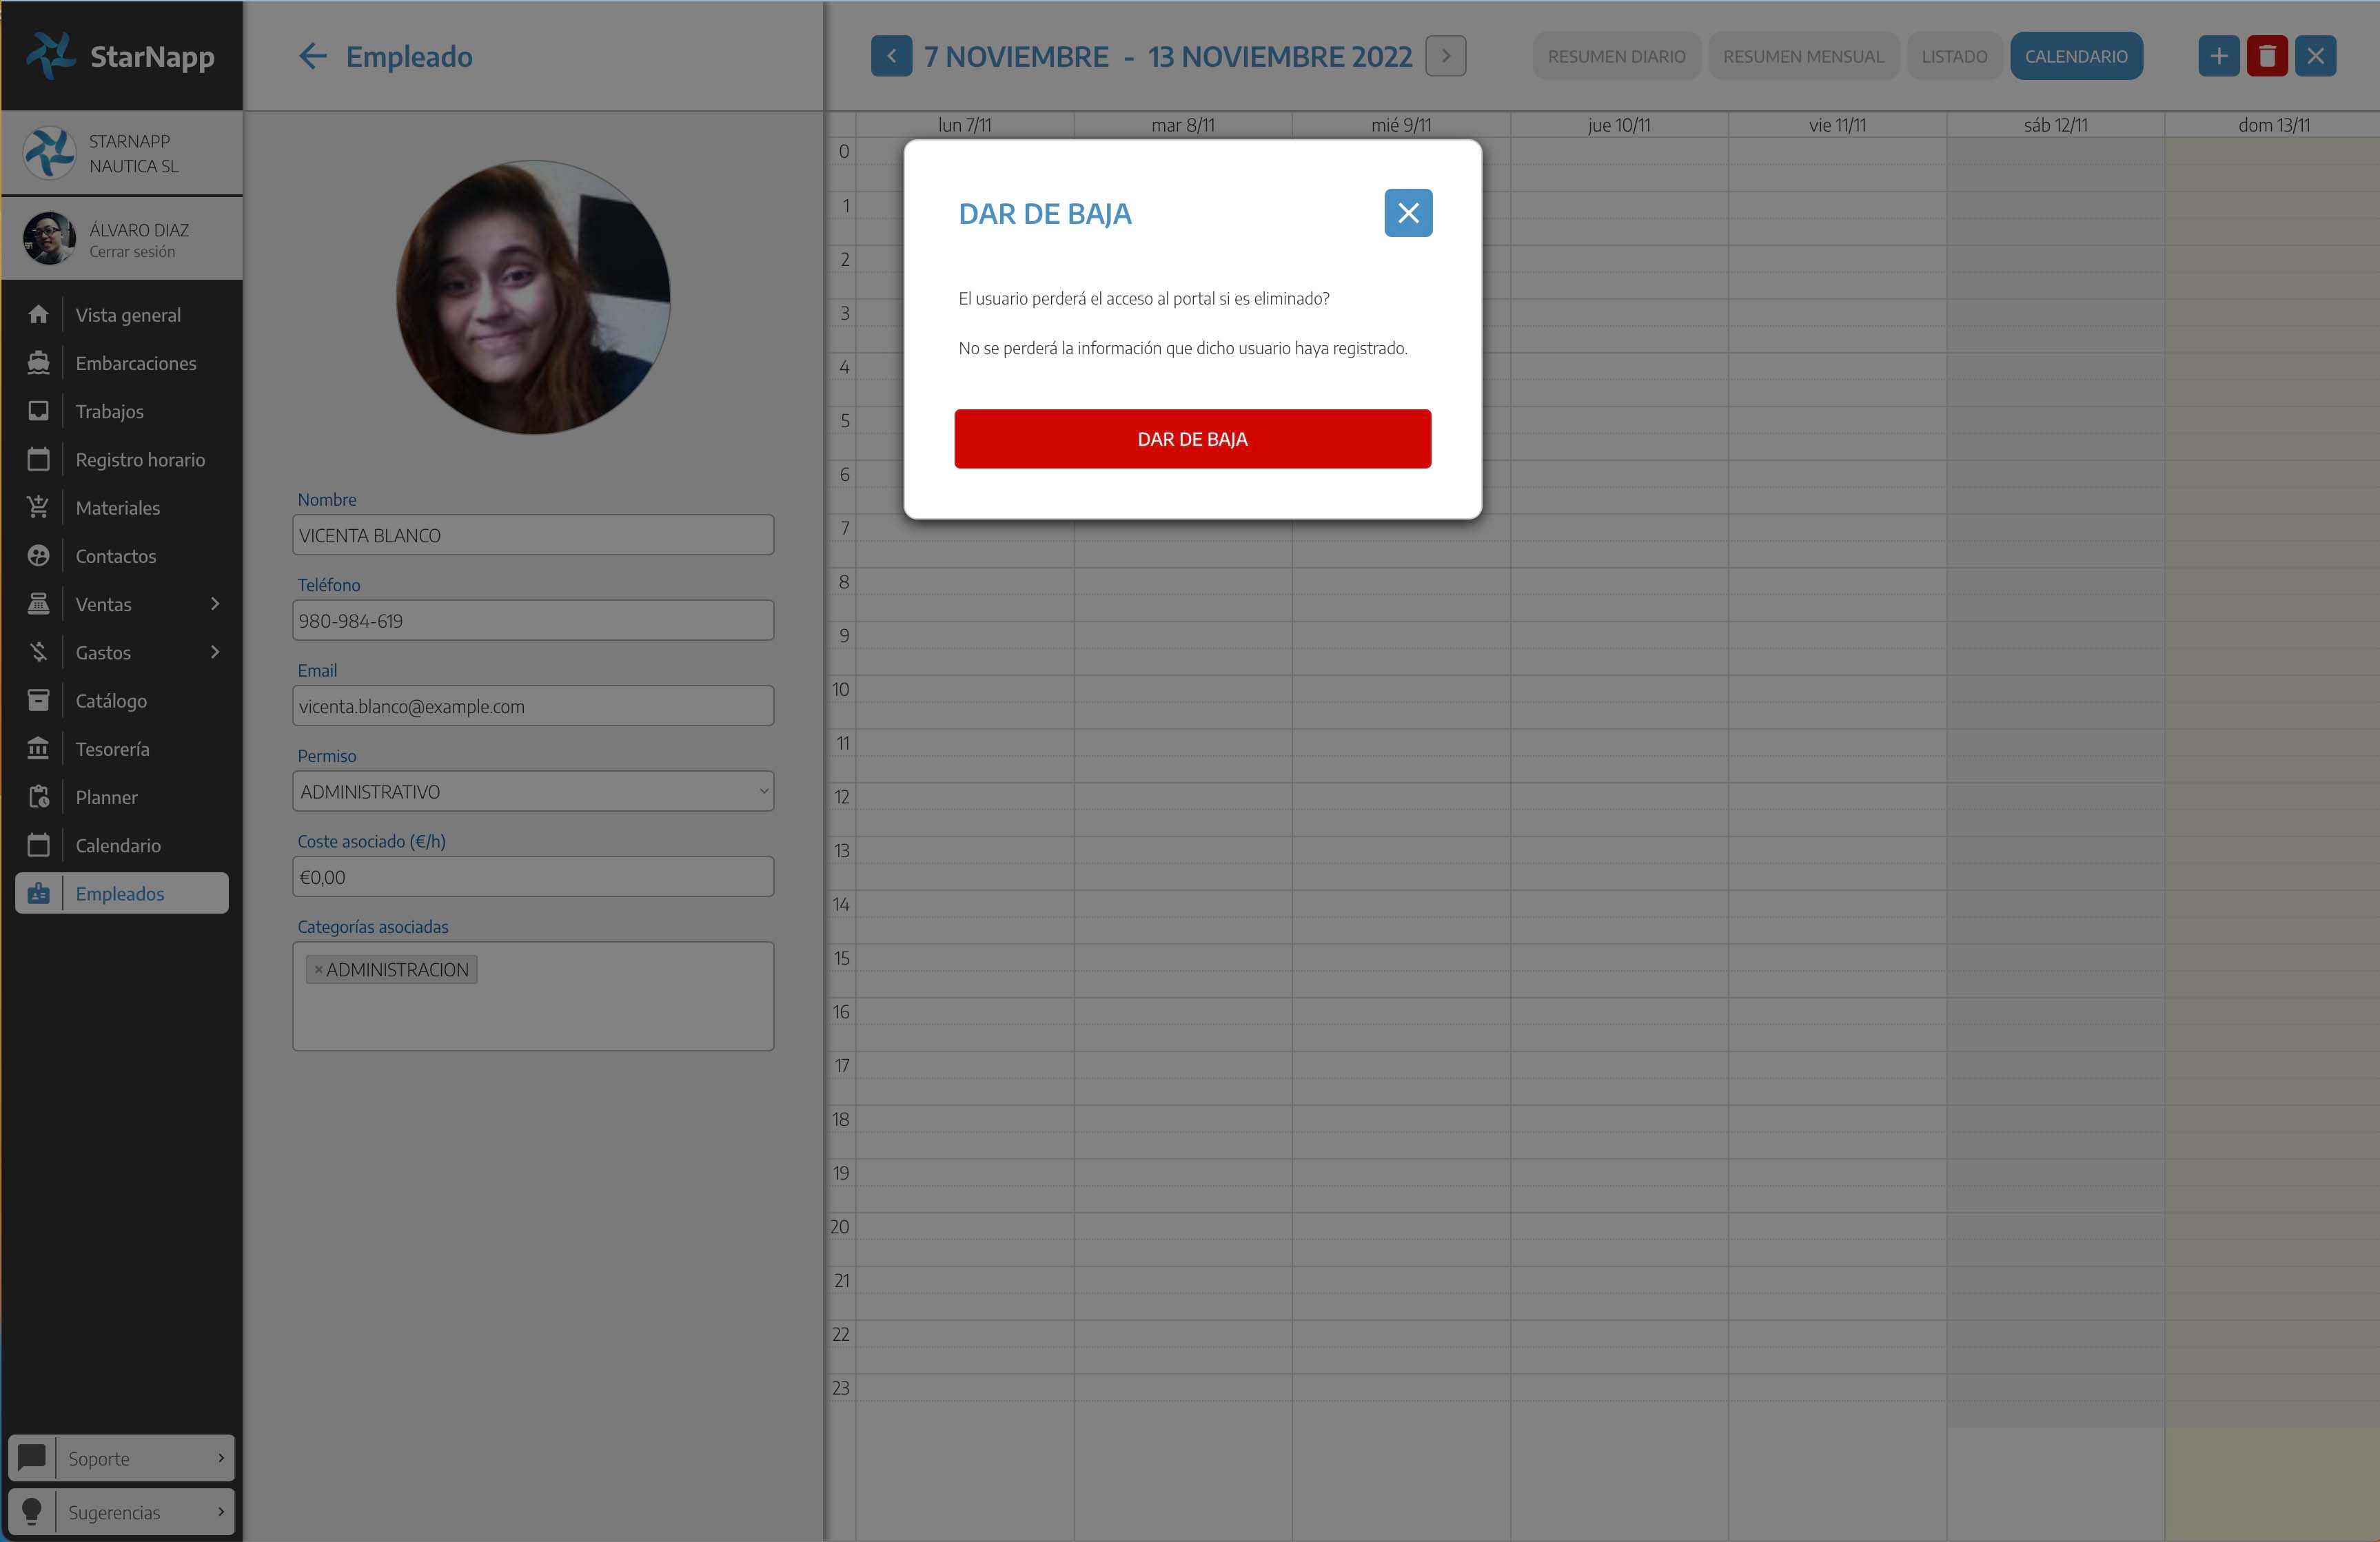Click the plus add icon
This screenshot has height=1542, width=2380.
2218,57
